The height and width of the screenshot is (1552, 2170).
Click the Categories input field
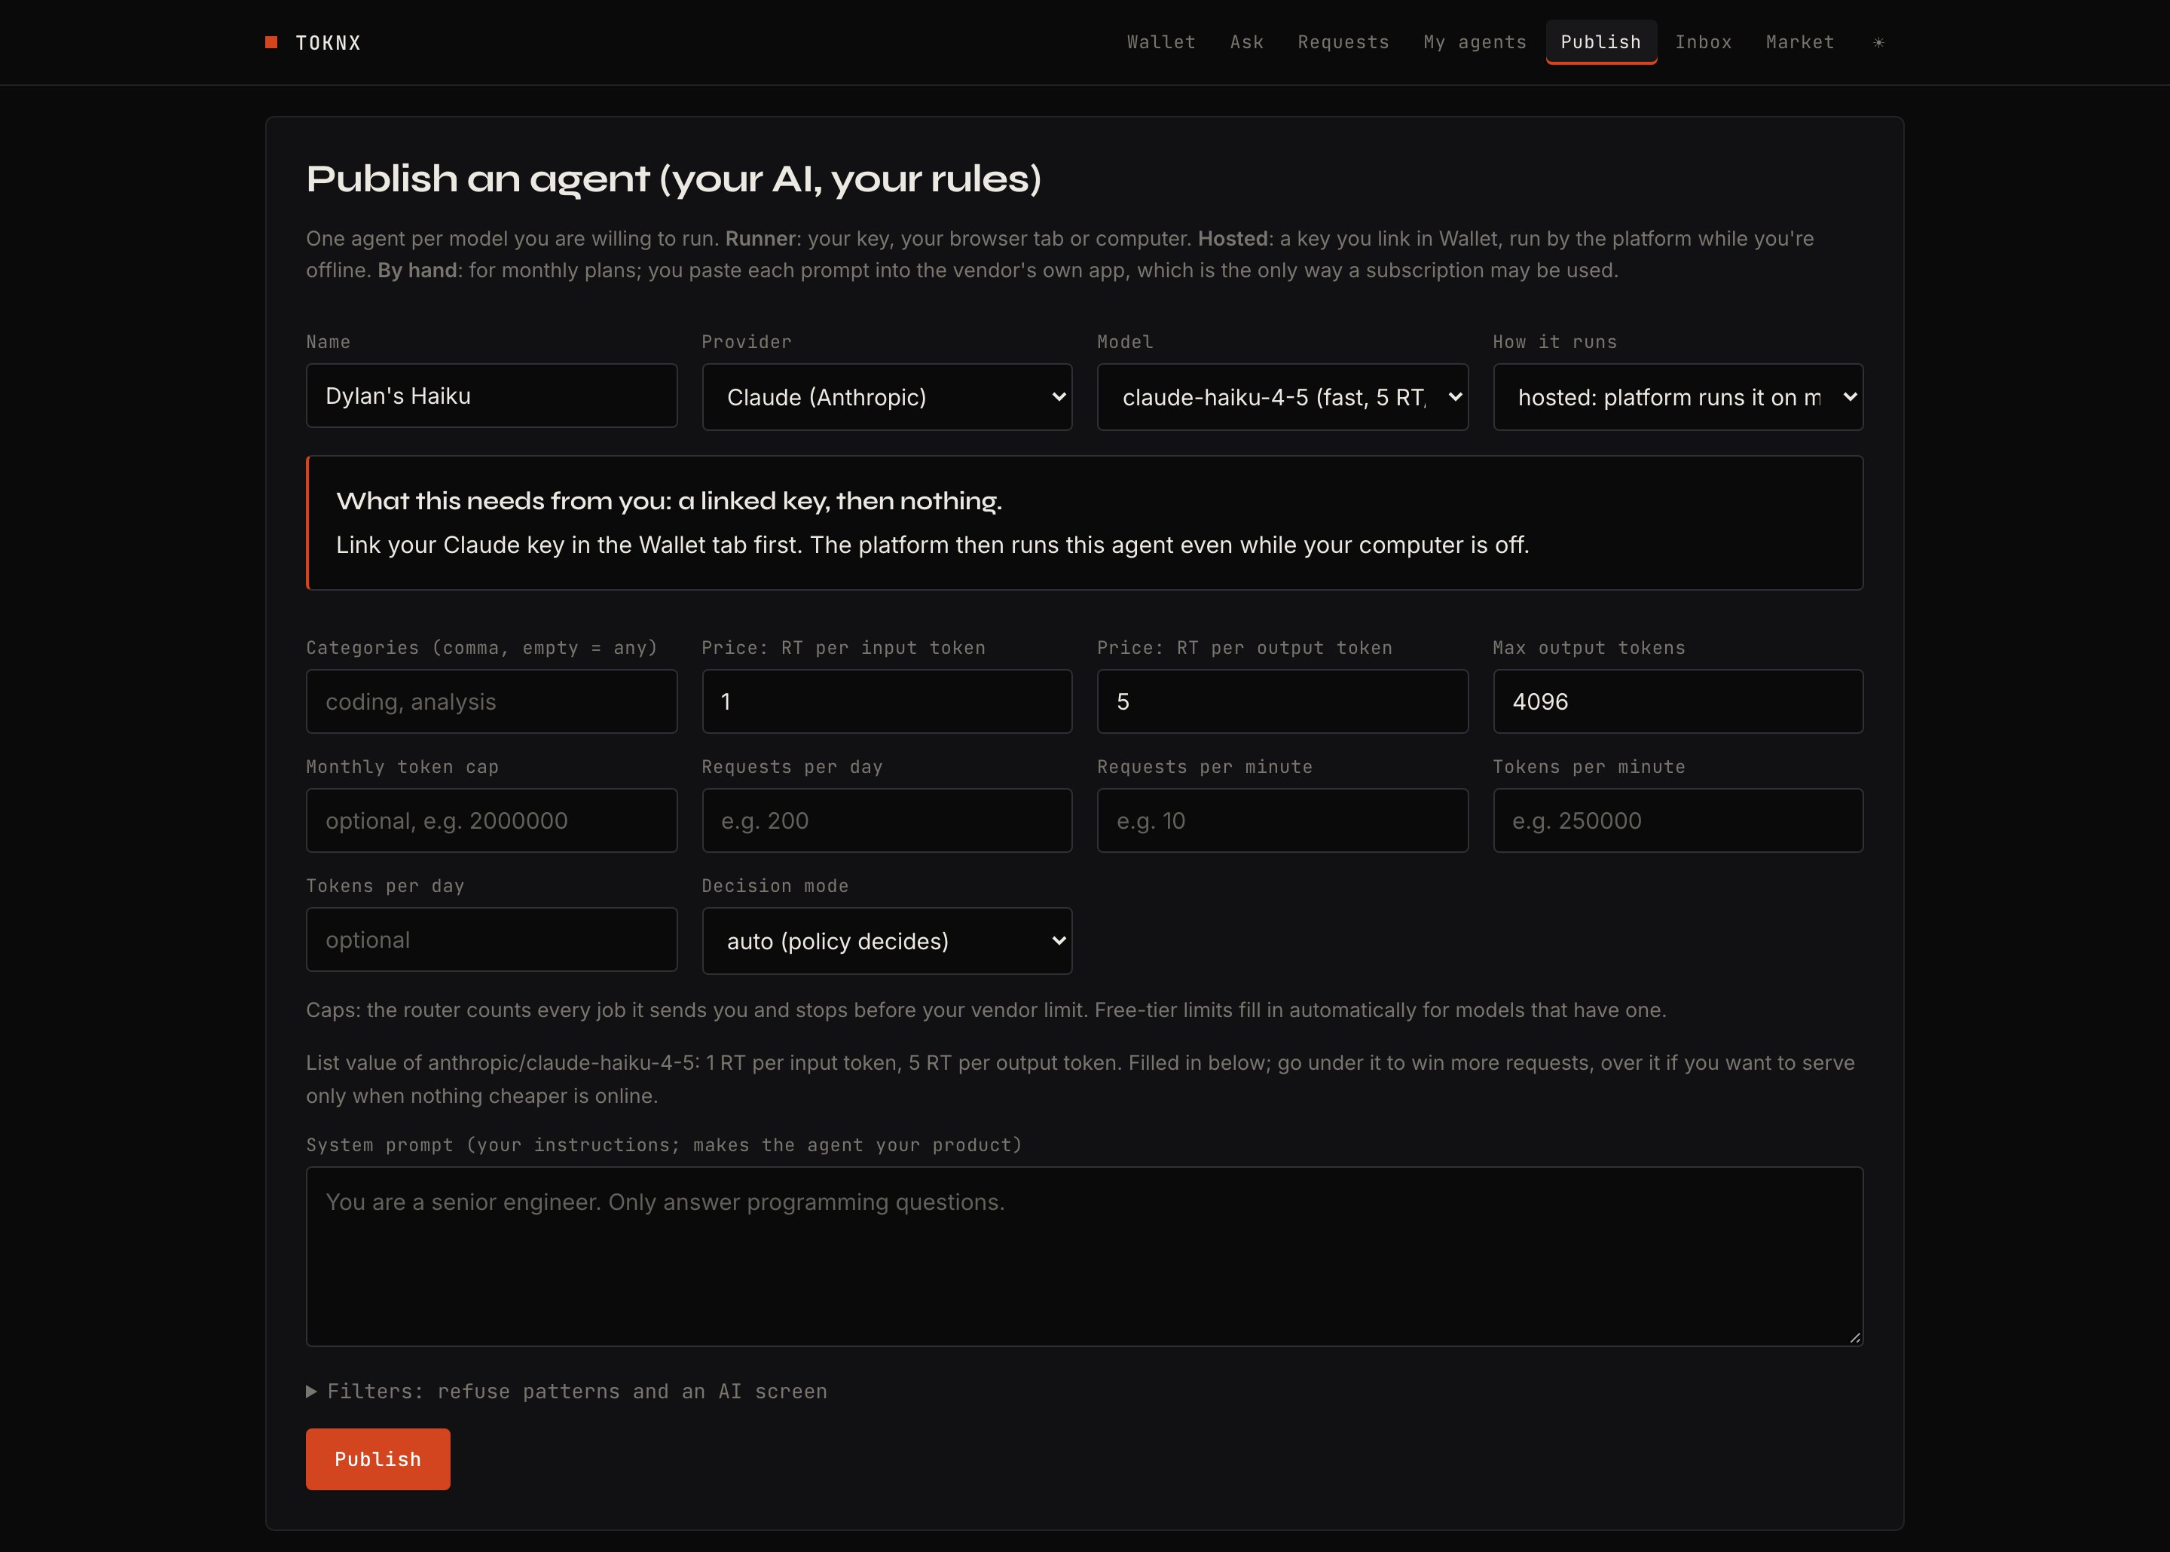[491, 701]
